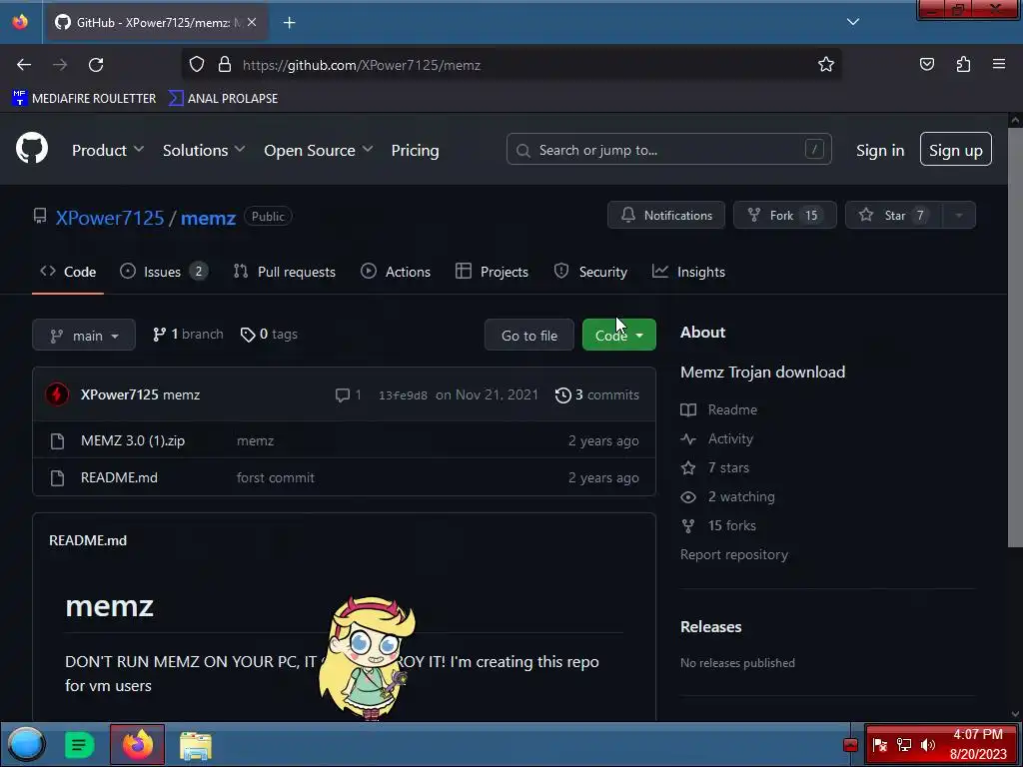Open the commit comments icon showing 1
The width and height of the screenshot is (1023, 767).
tap(348, 395)
